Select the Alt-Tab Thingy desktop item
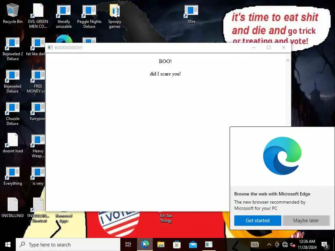Viewport: 335px width, 251px height. pyautogui.click(x=166, y=218)
